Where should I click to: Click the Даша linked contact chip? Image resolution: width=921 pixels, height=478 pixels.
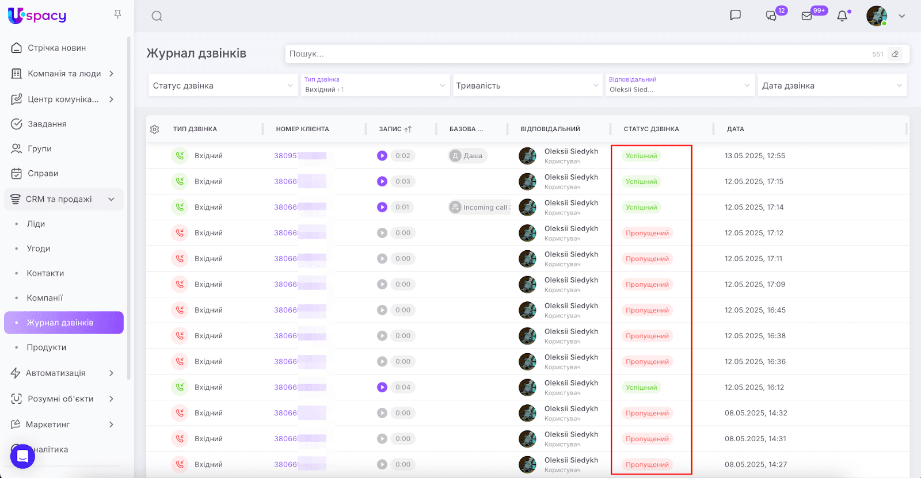[x=468, y=156]
